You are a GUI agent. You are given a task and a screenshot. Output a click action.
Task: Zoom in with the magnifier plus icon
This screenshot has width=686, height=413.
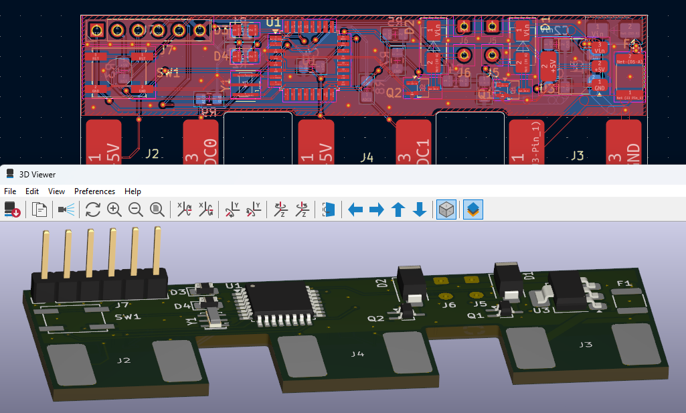[114, 210]
